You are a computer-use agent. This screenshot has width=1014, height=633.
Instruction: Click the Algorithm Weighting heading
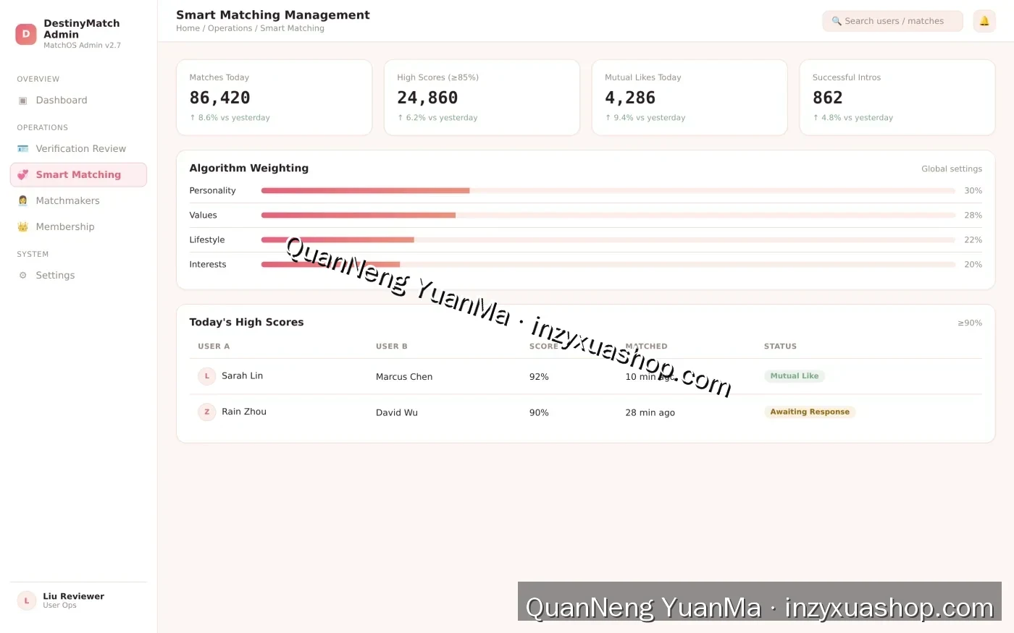pyautogui.click(x=248, y=169)
